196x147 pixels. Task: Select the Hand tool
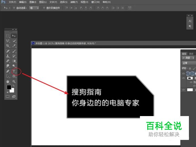click(x=8, y=82)
